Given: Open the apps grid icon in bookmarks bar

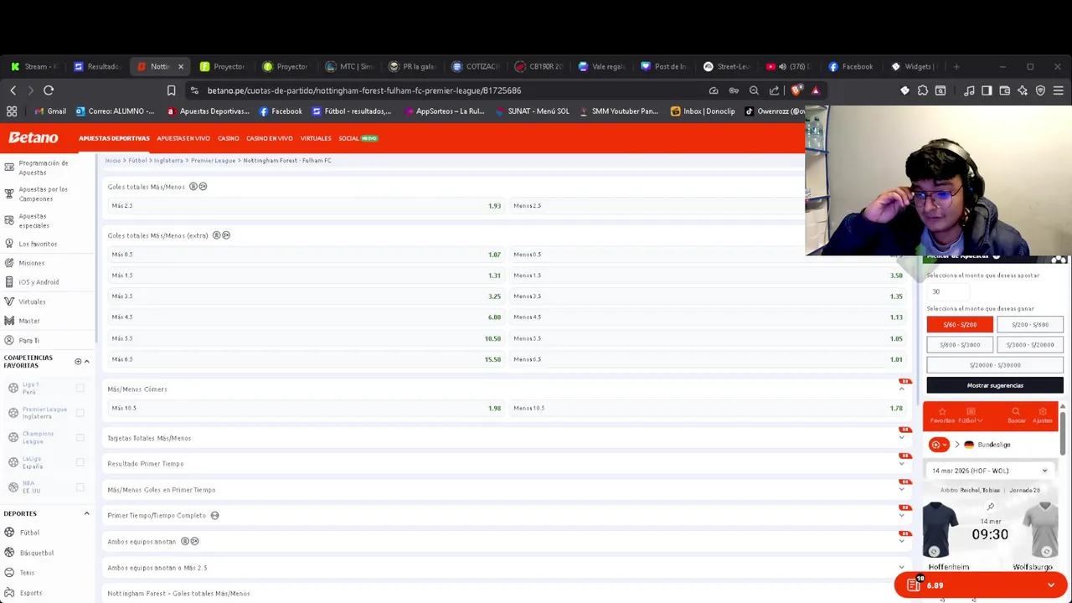Looking at the screenshot, I should pos(12,111).
